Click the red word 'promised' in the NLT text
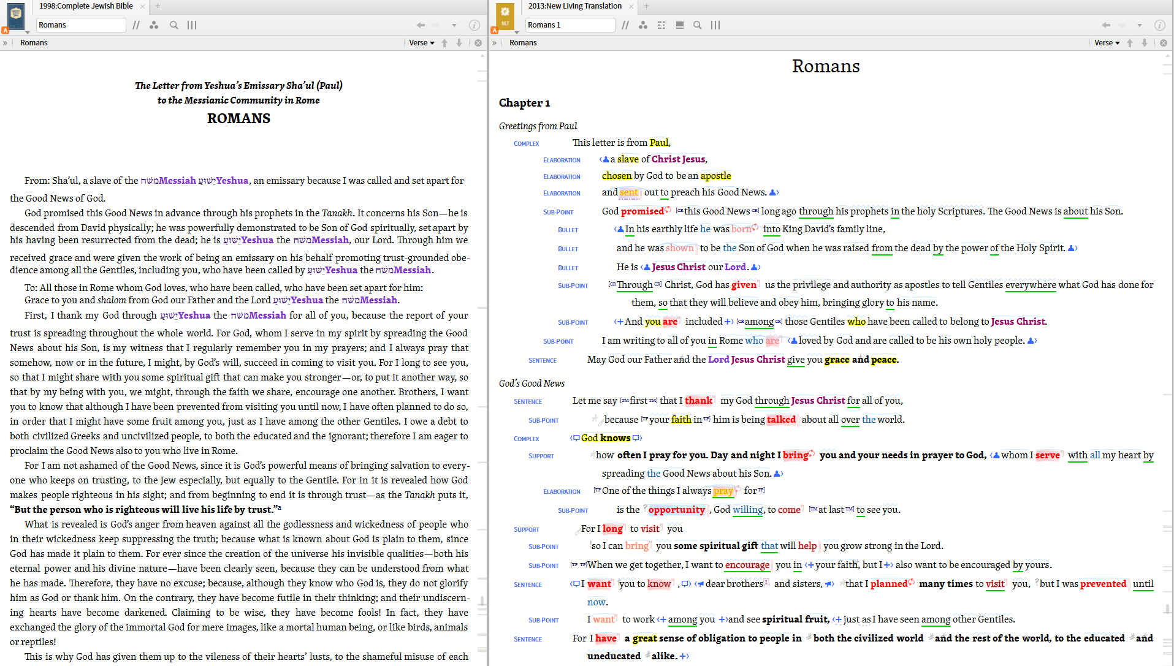This screenshot has width=1174, height=666. [642, 211]
